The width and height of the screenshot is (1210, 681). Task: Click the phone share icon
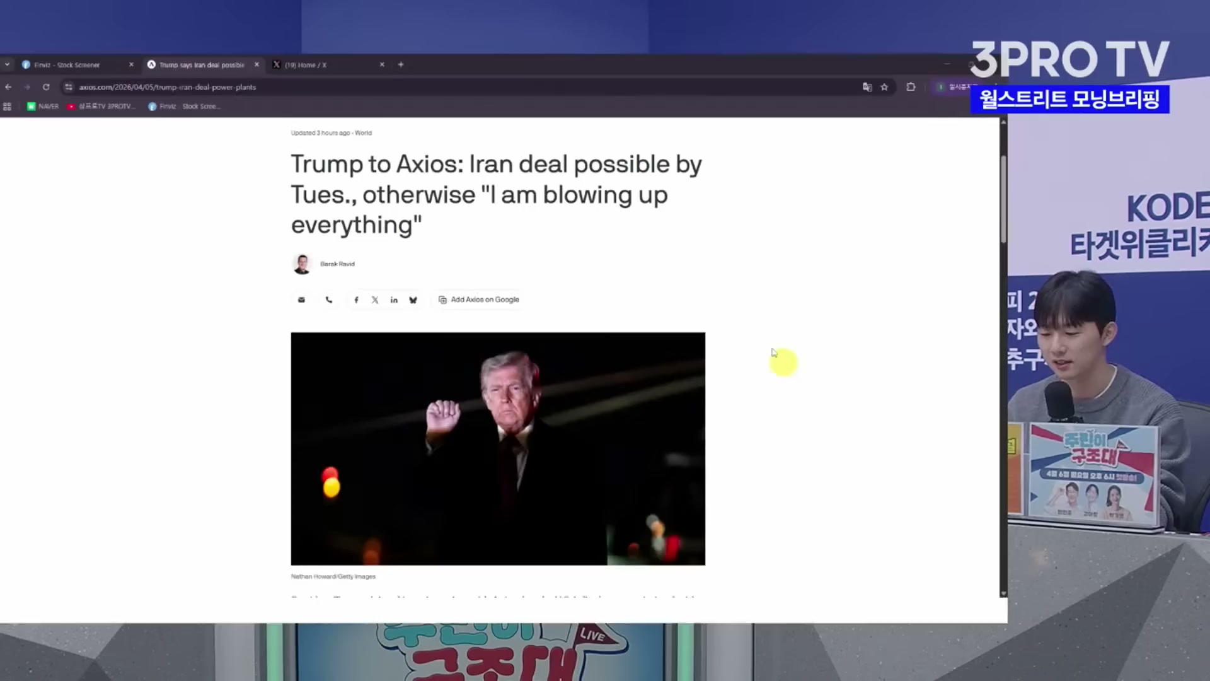tap(329, 300)
